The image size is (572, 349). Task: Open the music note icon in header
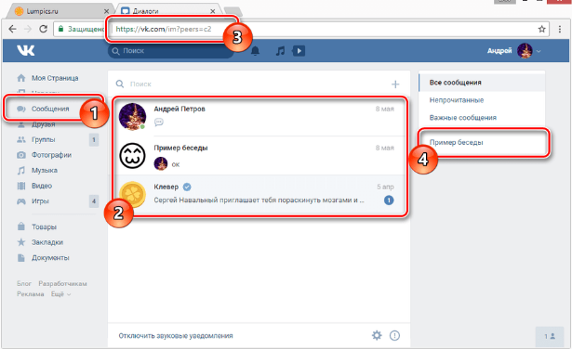pos(280,50)
